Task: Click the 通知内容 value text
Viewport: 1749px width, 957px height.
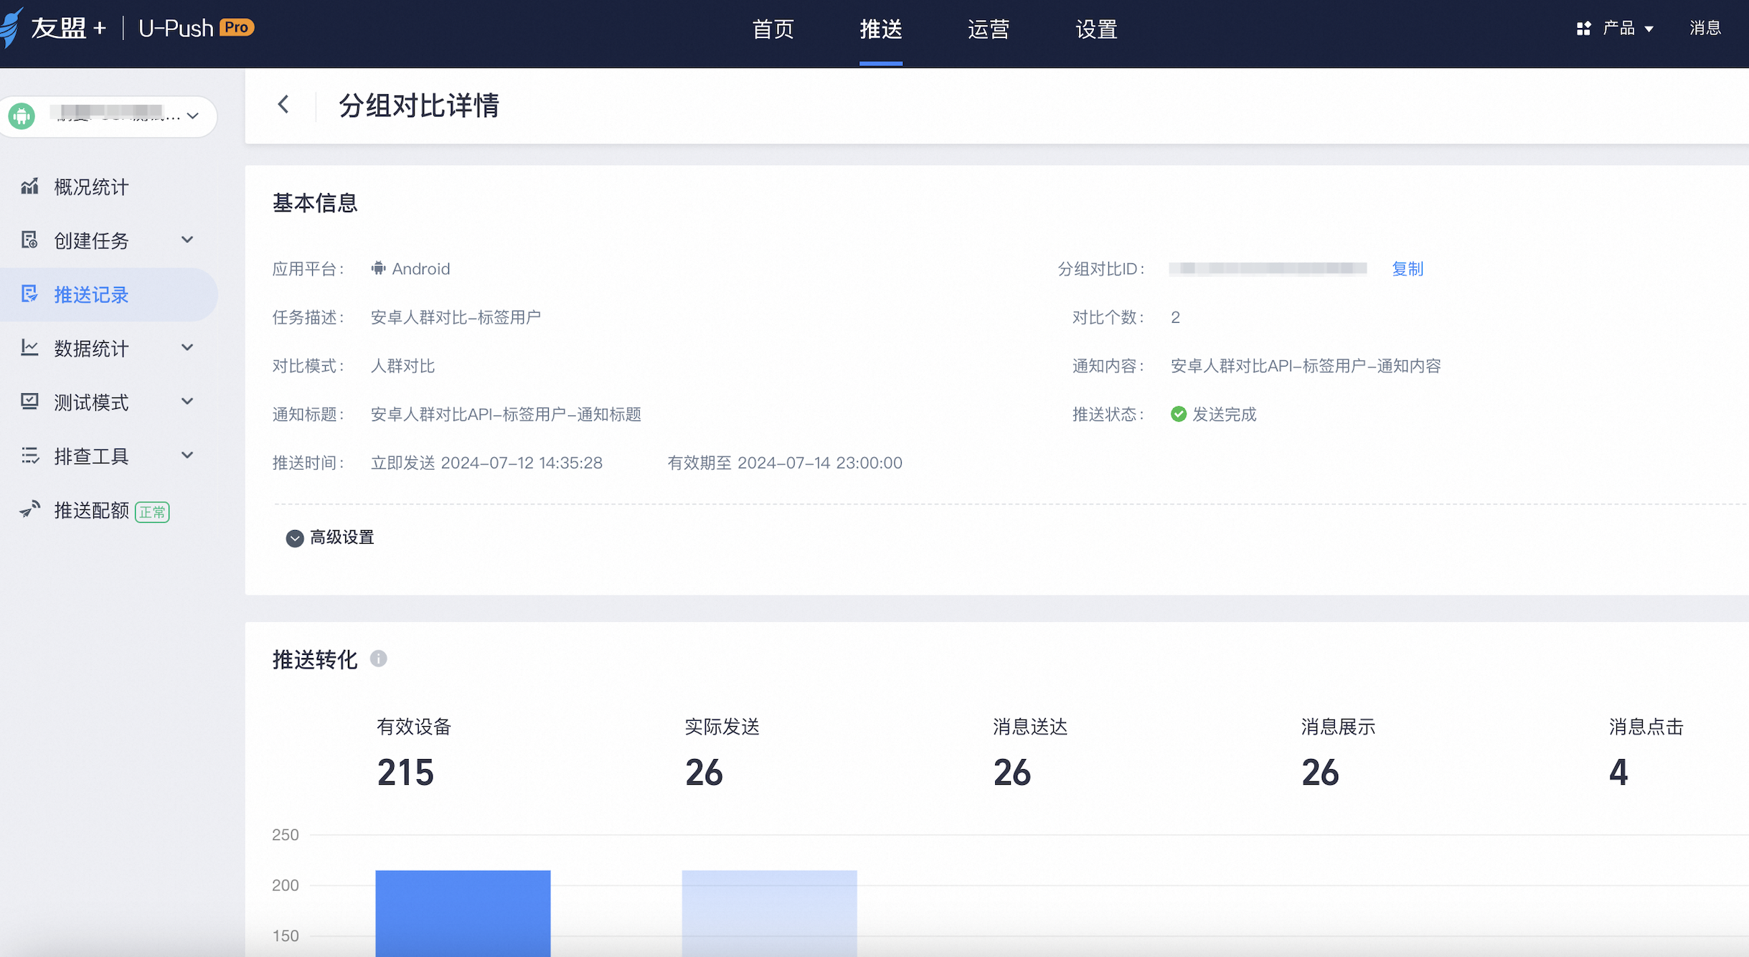Action: (x=1306, y=366)
